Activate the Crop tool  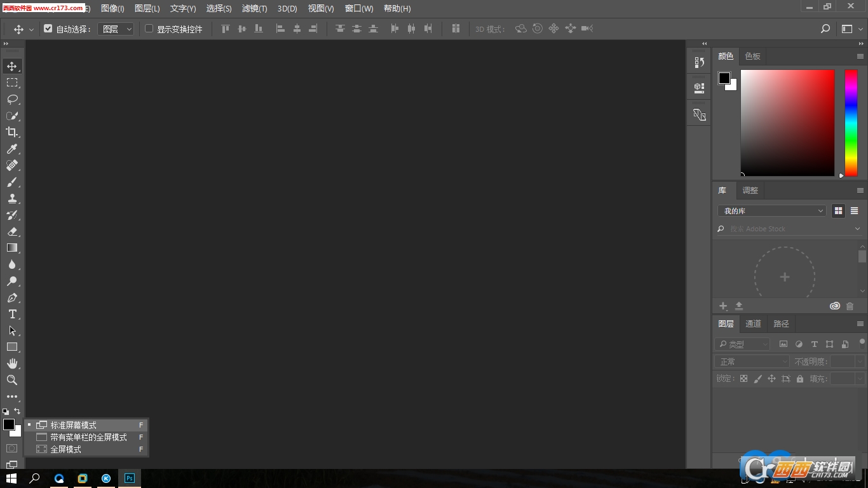click(13, 132)
